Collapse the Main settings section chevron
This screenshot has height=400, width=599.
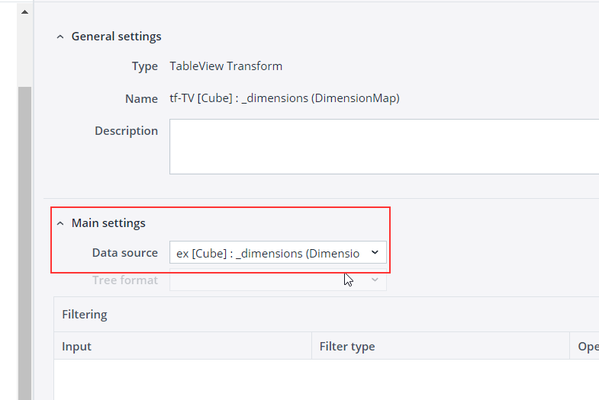[x=60, y=223]
